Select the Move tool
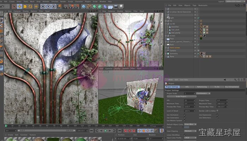 coord(19,6)
